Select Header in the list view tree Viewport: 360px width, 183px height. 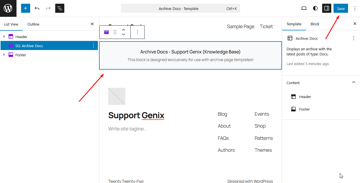pyautogui.click(x=21, y=37)
